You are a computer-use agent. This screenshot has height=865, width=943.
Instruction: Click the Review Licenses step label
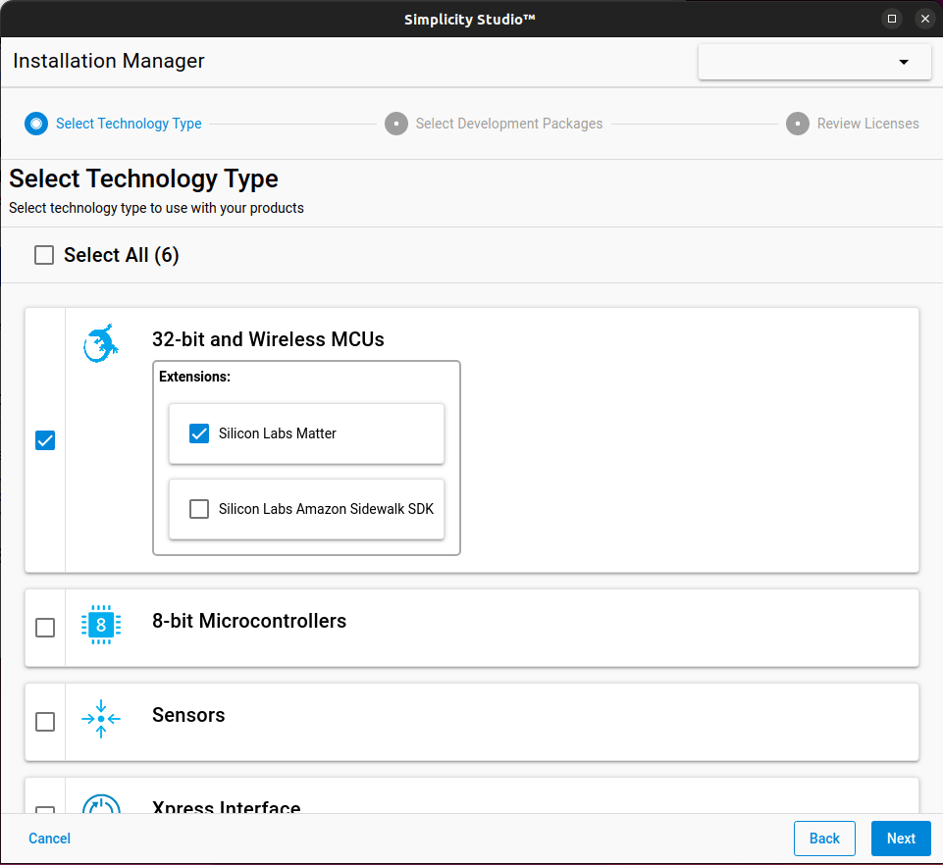(867, 124)
